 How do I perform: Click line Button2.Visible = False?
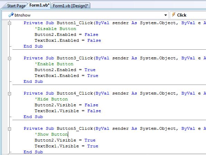coord(66,105)
